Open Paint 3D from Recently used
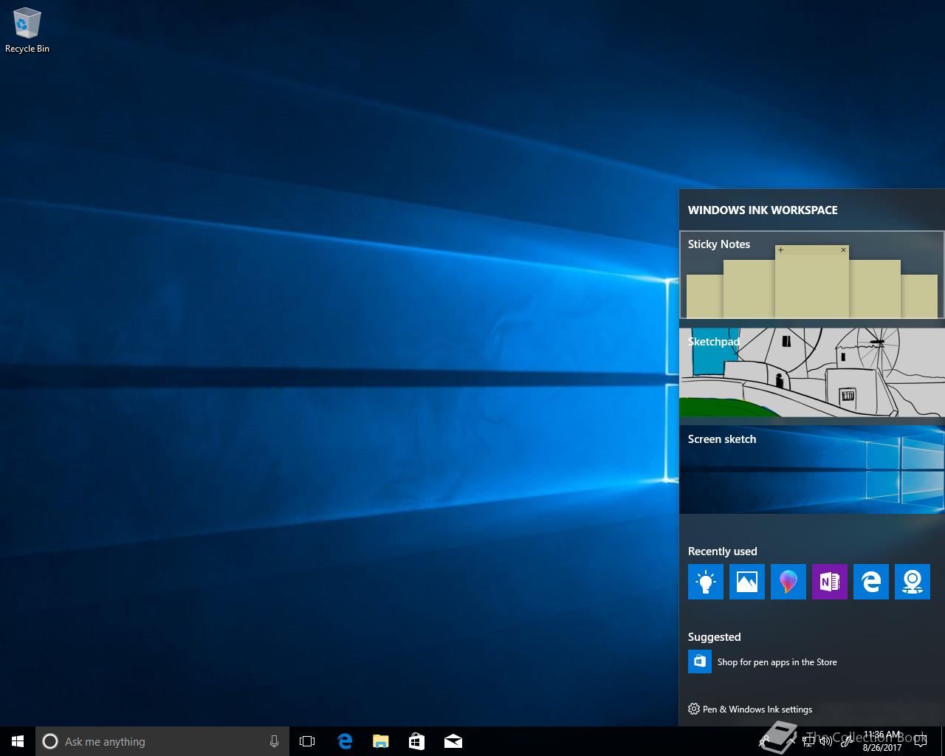The image size is (945, 756). click(788, 582)
